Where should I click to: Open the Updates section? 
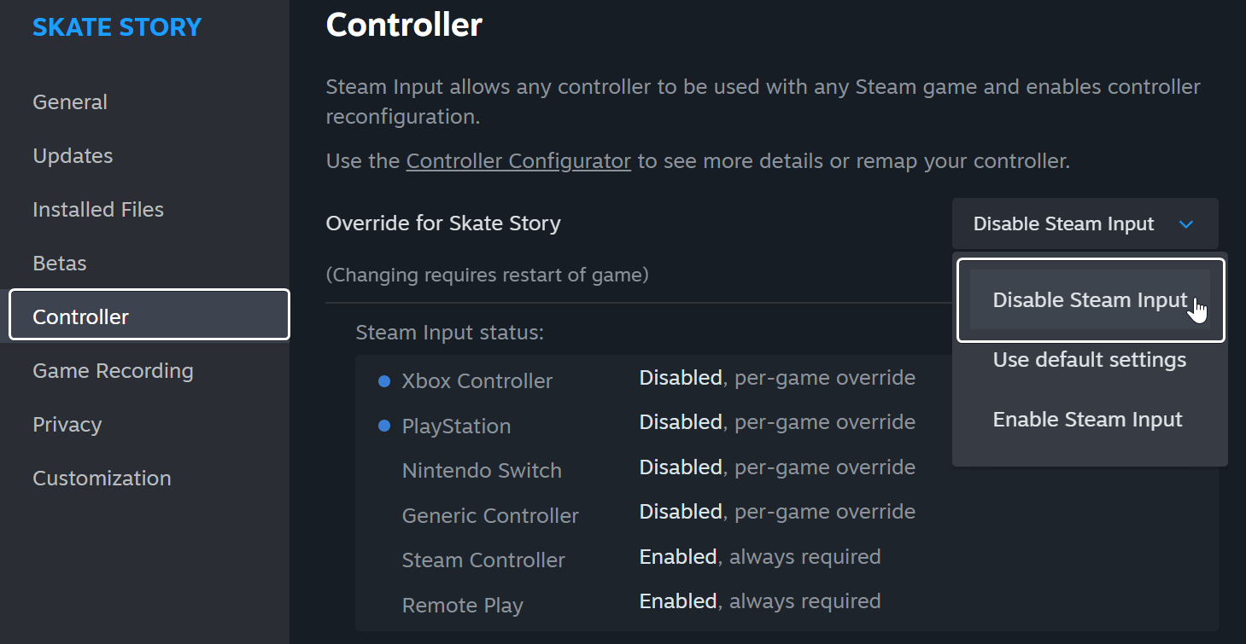point(73,156)
